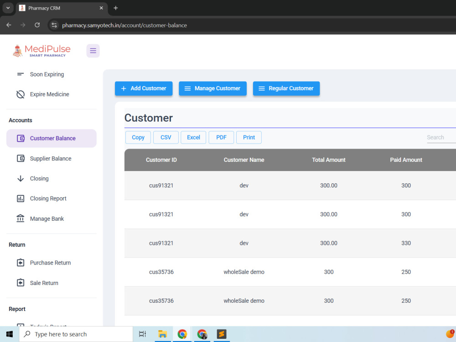Click the Soon Expiring sidebar icon
This screenshot has width=456, height=342.
point(21,74)
